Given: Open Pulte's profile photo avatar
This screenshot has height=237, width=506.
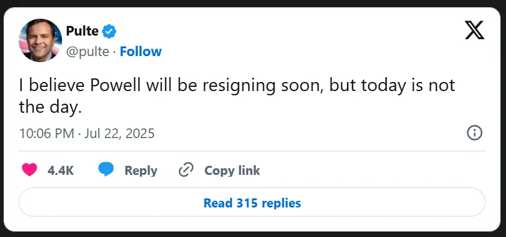Looking at the screenshot, I should pyautogui.click(x=40, y=40).
